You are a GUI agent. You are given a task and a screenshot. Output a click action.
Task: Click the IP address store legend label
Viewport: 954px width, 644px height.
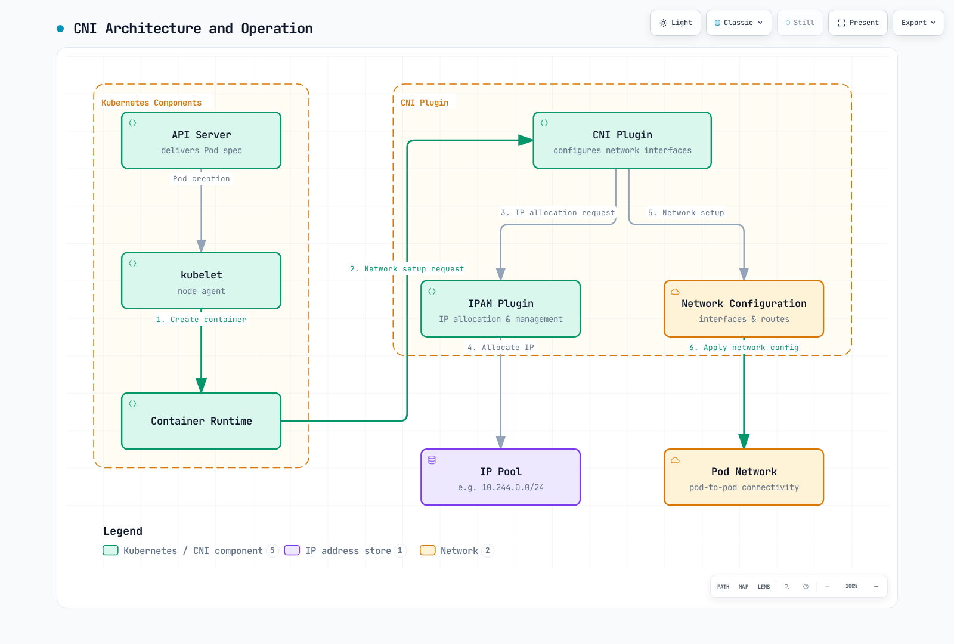pos(348,551)
